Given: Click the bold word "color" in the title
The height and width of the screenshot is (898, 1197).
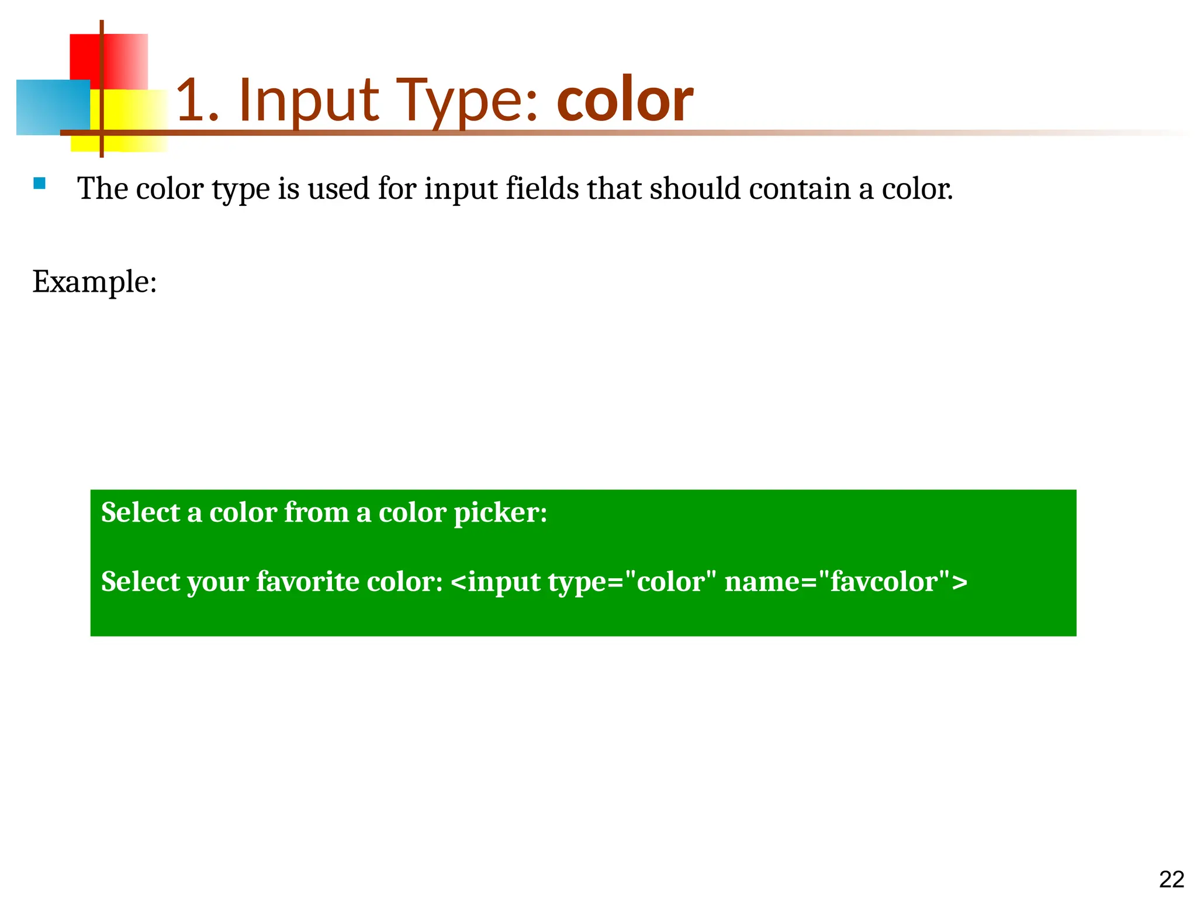Looking at the screenshot, I should coord(625,100).
